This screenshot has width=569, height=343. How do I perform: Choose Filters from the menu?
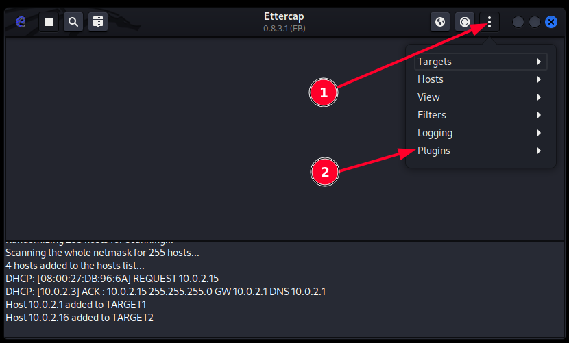[x=432, y=115]
